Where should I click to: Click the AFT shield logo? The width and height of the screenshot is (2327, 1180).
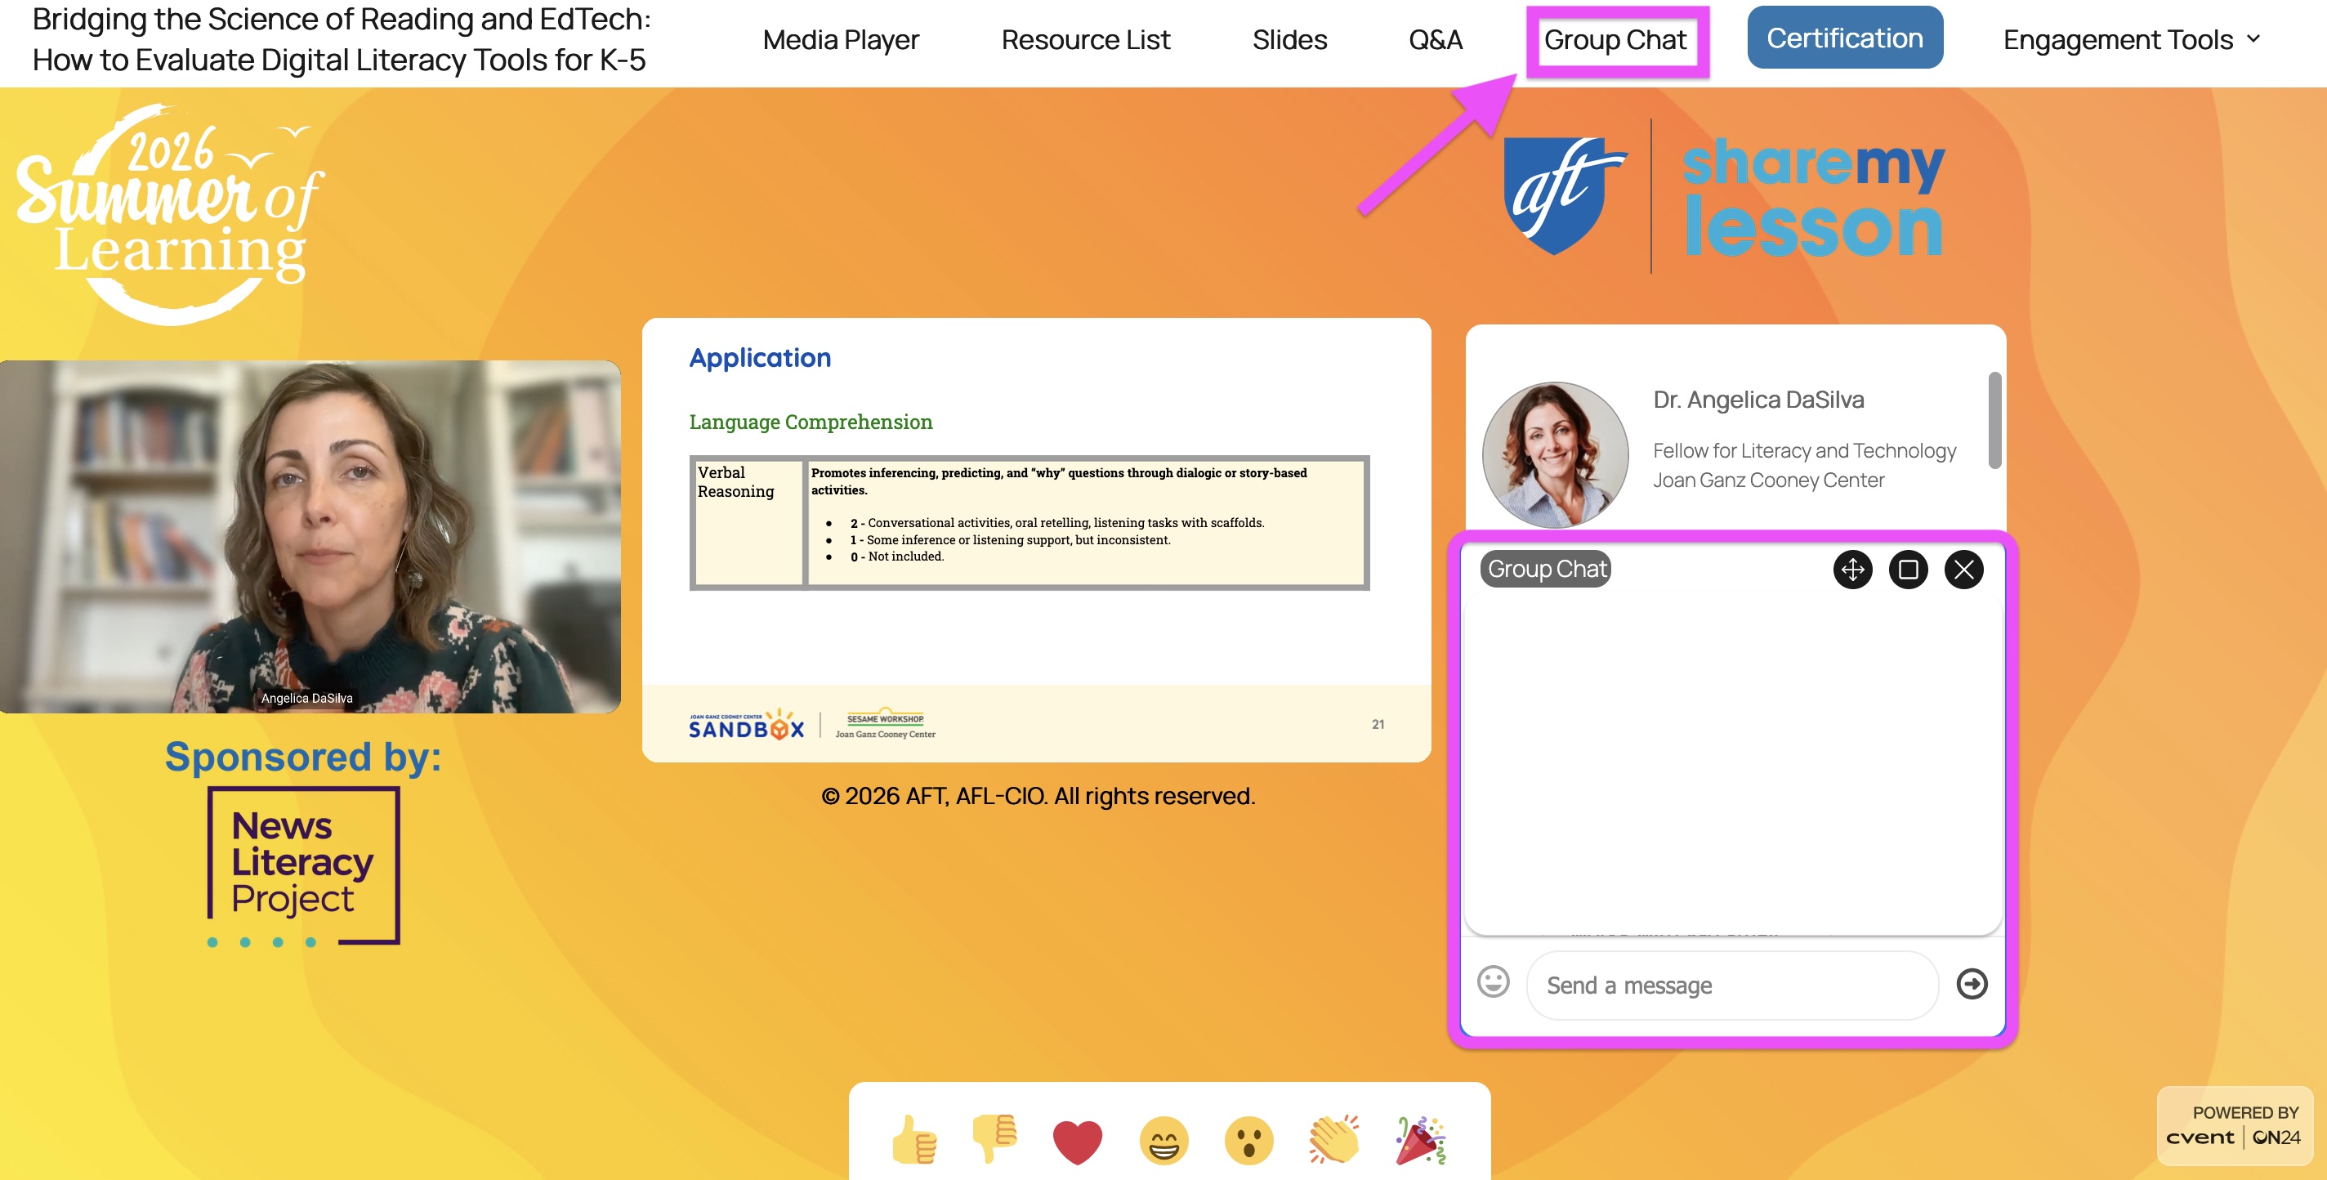(x=1564, y=195)
